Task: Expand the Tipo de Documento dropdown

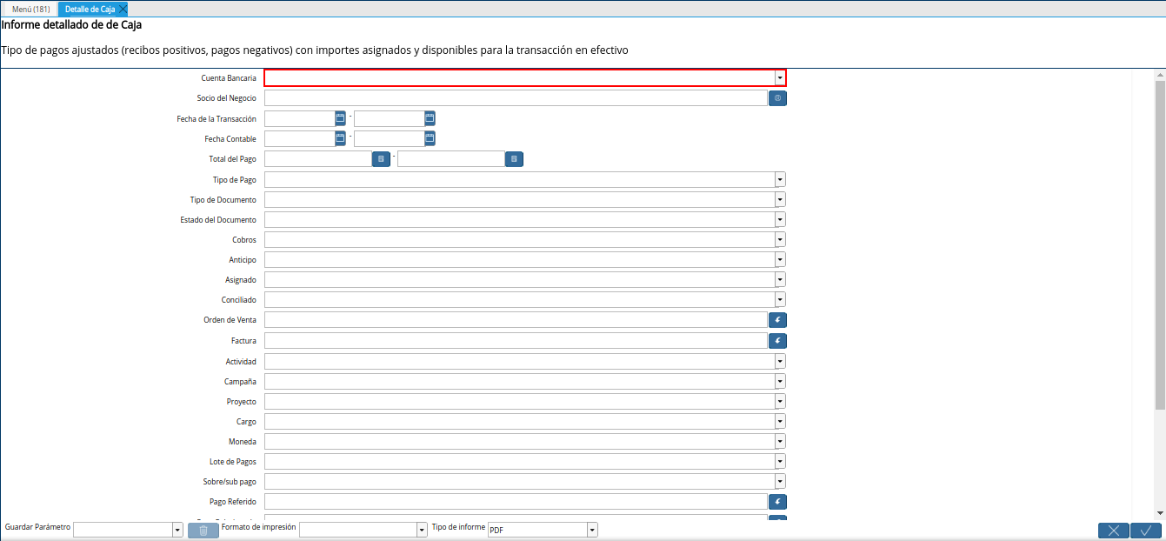Action: [x=780, y=200]
